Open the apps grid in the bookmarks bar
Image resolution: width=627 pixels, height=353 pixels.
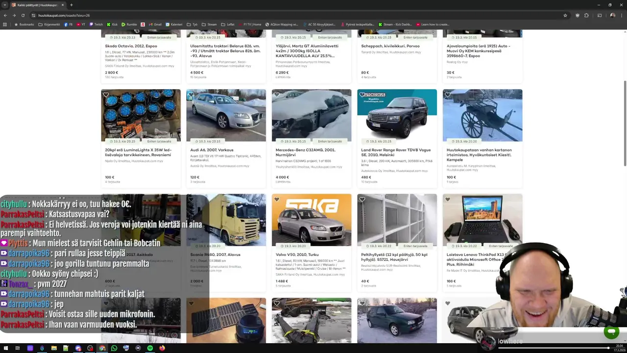coord(5,24)
